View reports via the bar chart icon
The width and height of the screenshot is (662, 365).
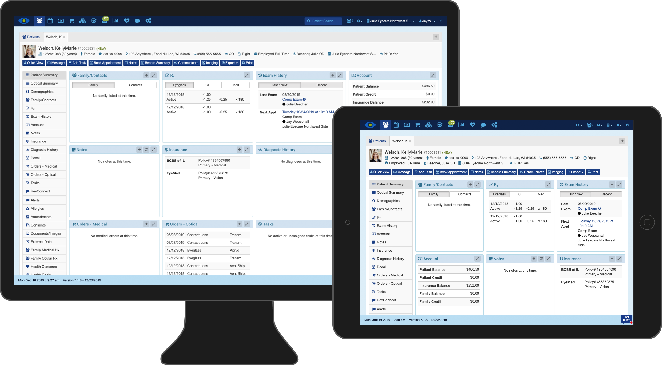(x=115, y=21)
